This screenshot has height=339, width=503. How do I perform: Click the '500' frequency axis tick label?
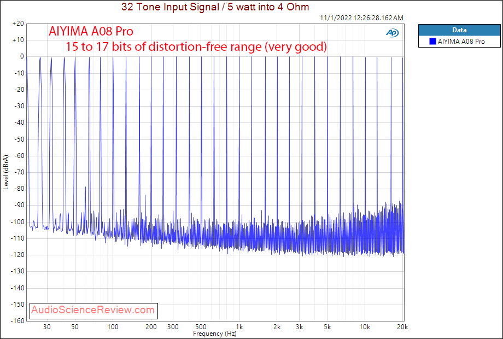(x=201, y=327)
